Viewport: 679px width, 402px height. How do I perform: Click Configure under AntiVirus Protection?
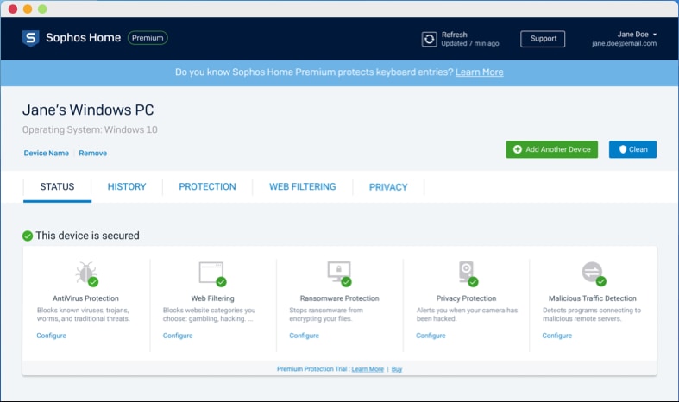pos(52,336)
